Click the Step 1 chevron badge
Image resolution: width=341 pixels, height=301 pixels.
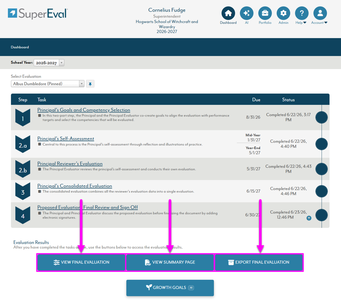coord(22,118)
